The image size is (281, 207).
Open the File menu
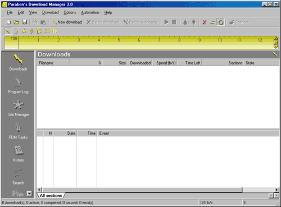[x=10, y=12]
